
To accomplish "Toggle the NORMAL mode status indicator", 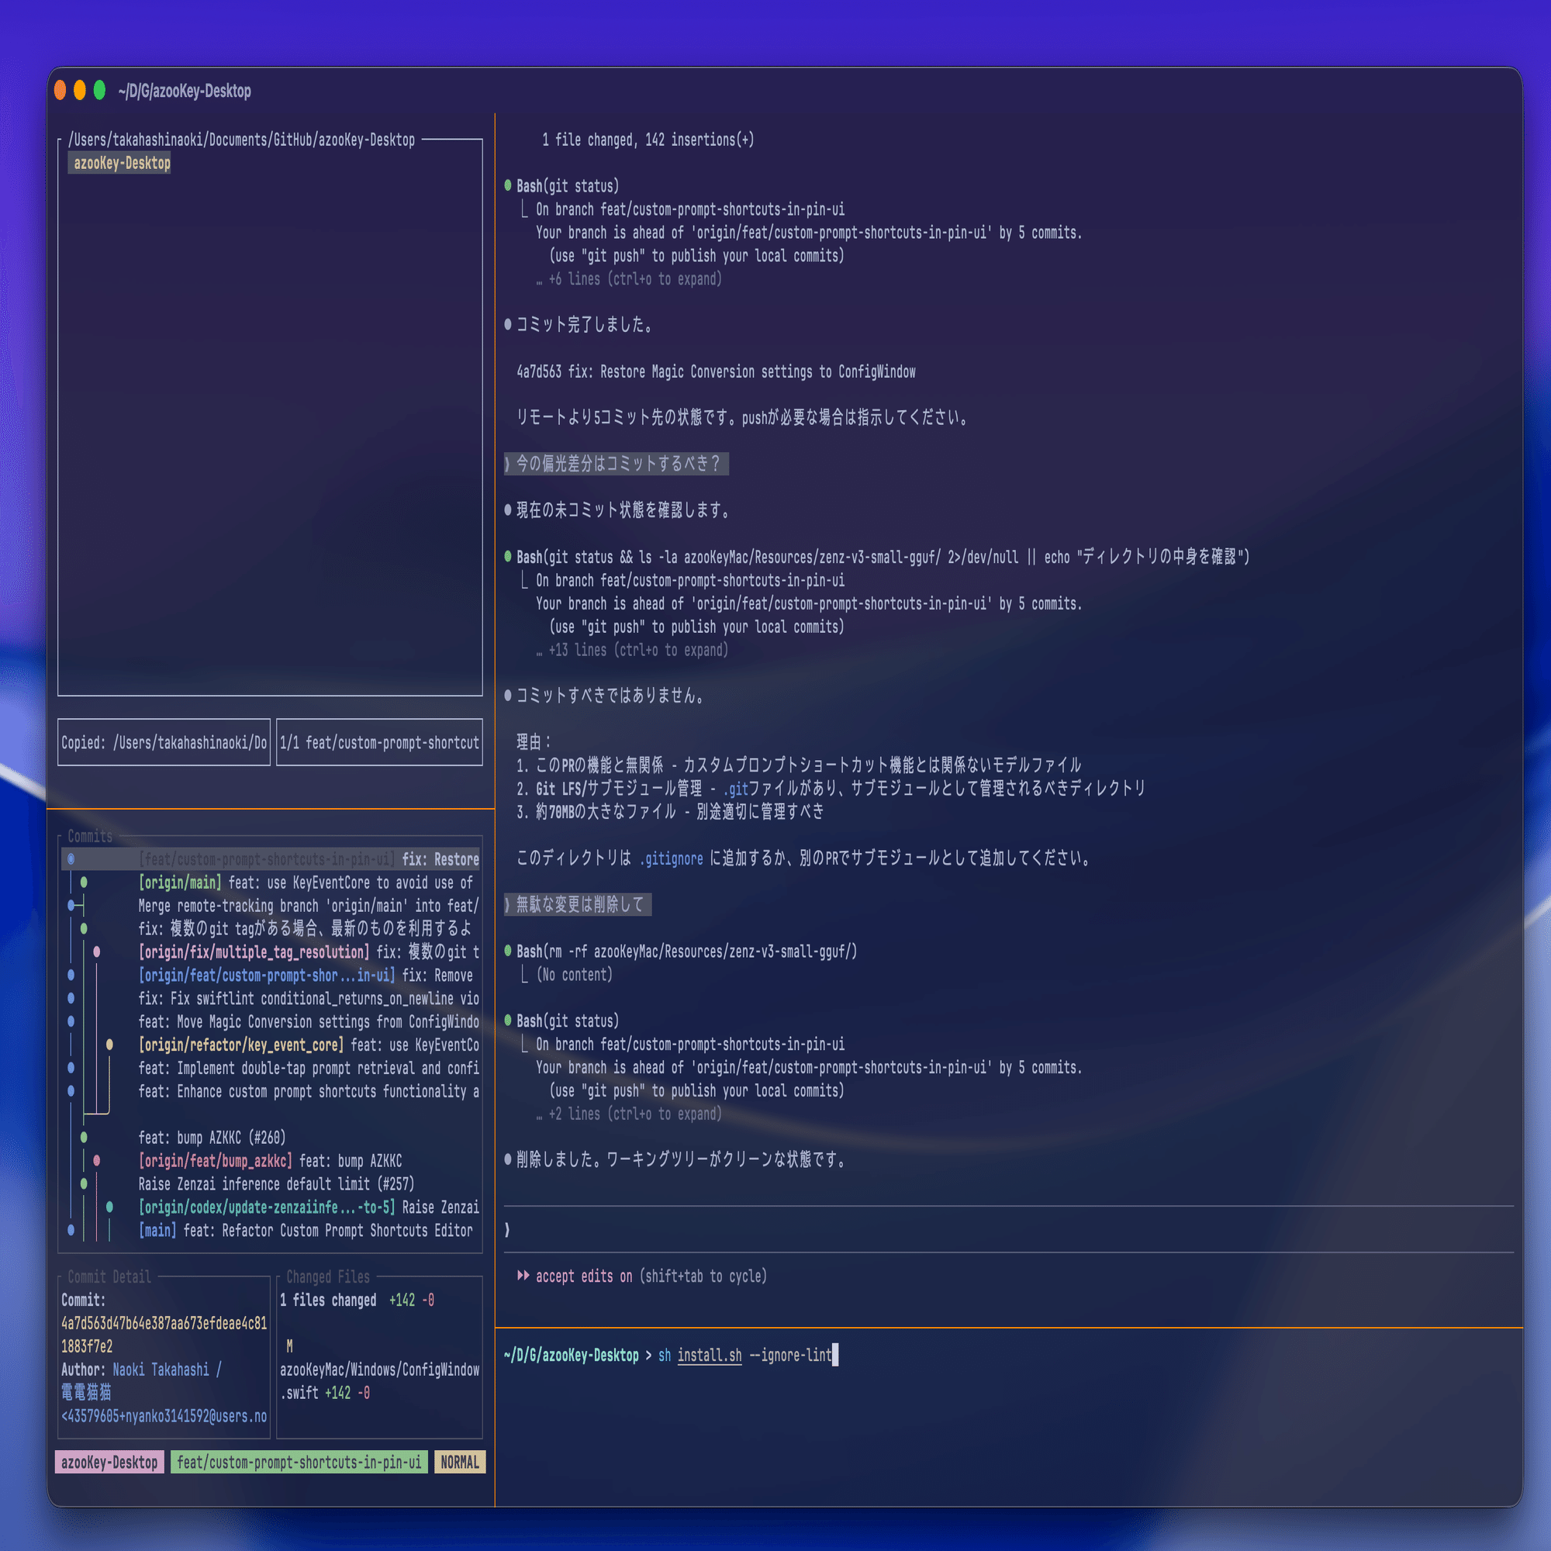I will (459, 1462).
